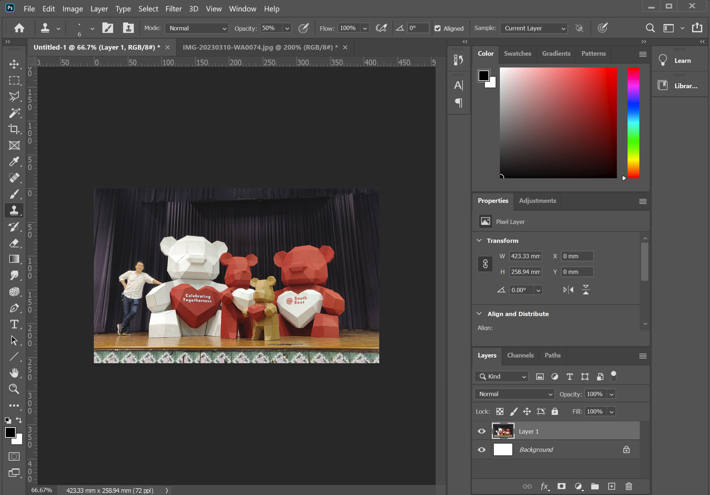Select the Clone Stamp tool in toolbox
The width and height of the screenshot is (710, 495).
[x=14, y=210]
